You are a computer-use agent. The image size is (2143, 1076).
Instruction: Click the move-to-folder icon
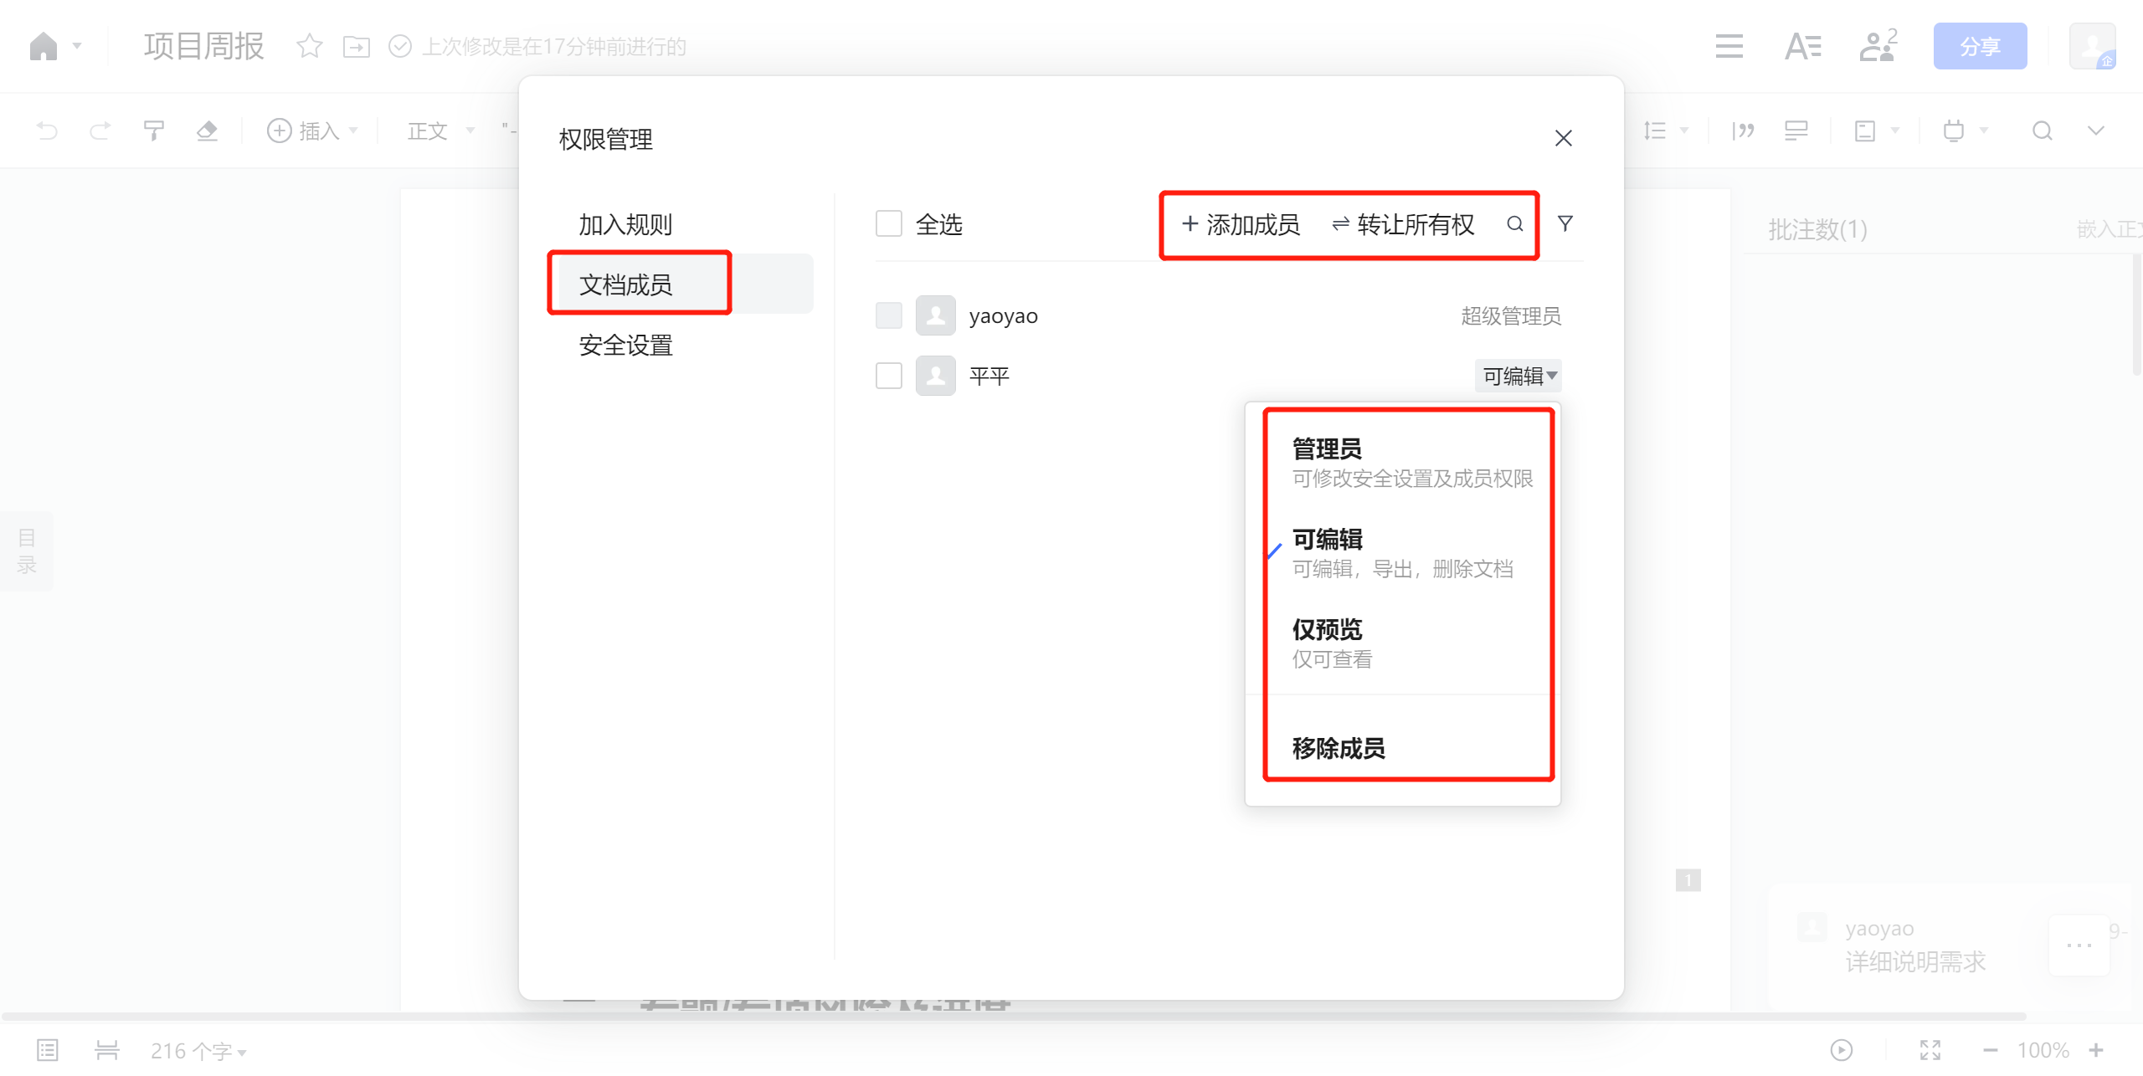click(x=357, y=46)
